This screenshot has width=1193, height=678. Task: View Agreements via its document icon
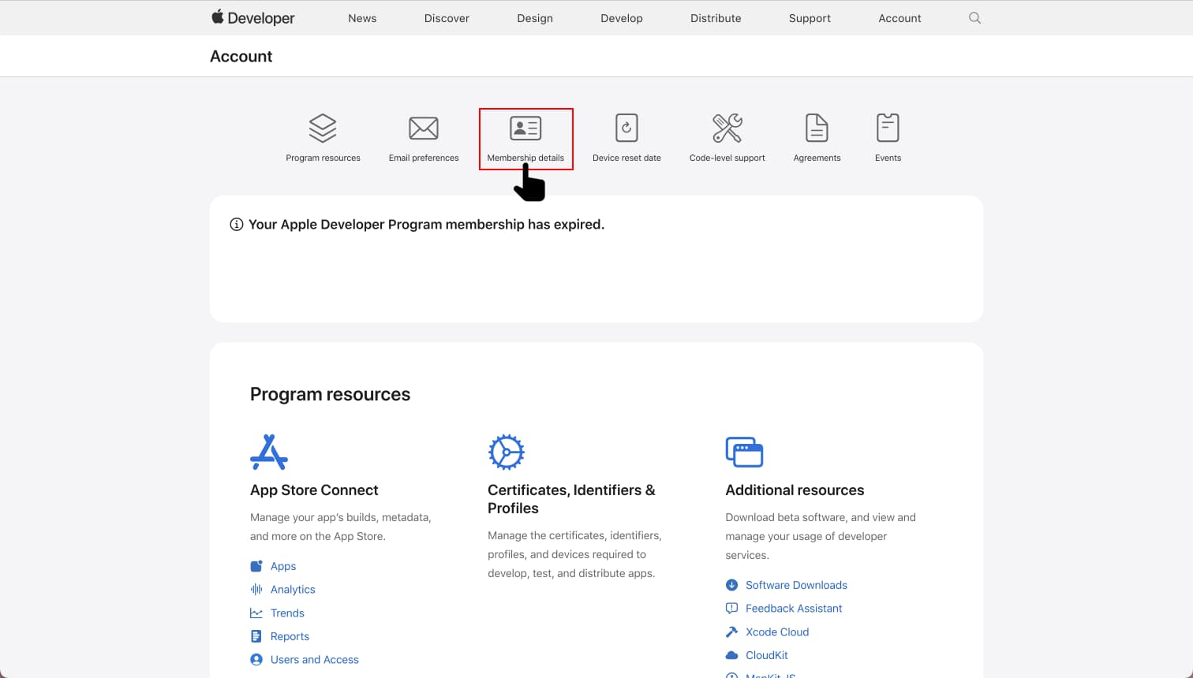click(x=817, y=127)
